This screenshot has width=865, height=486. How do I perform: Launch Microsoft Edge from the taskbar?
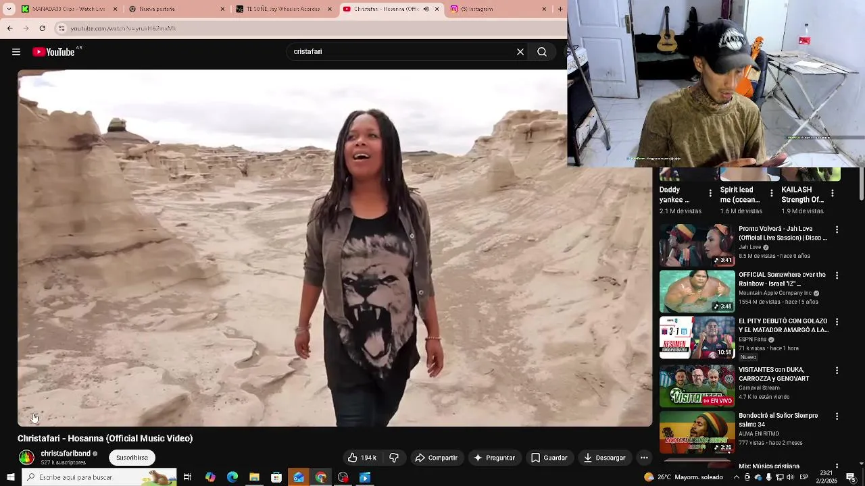232,477
